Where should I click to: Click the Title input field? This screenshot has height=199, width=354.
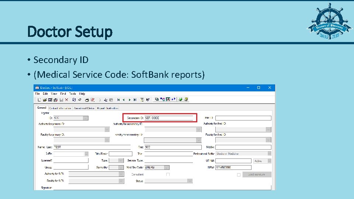click(169, 154)
